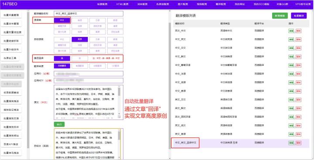Edit the 中文_韩文 template
314x160 pixels.
pos(291,57)
